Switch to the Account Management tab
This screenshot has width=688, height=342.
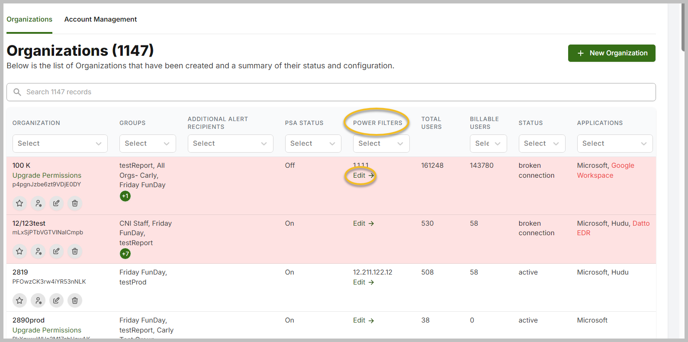click(x=100, y=19)
